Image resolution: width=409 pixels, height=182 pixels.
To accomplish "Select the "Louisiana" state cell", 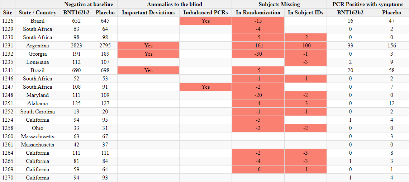I will click(37, 62).
